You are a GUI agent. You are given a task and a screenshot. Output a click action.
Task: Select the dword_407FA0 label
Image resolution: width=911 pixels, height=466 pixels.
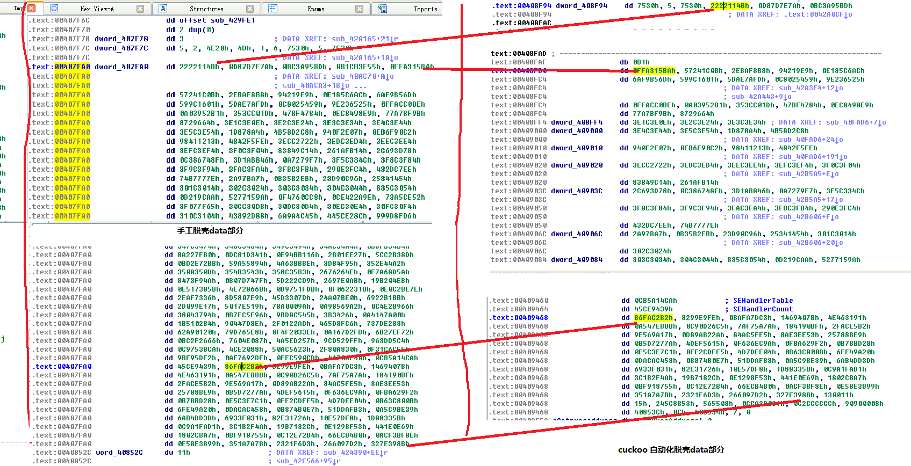pos(121,67)
